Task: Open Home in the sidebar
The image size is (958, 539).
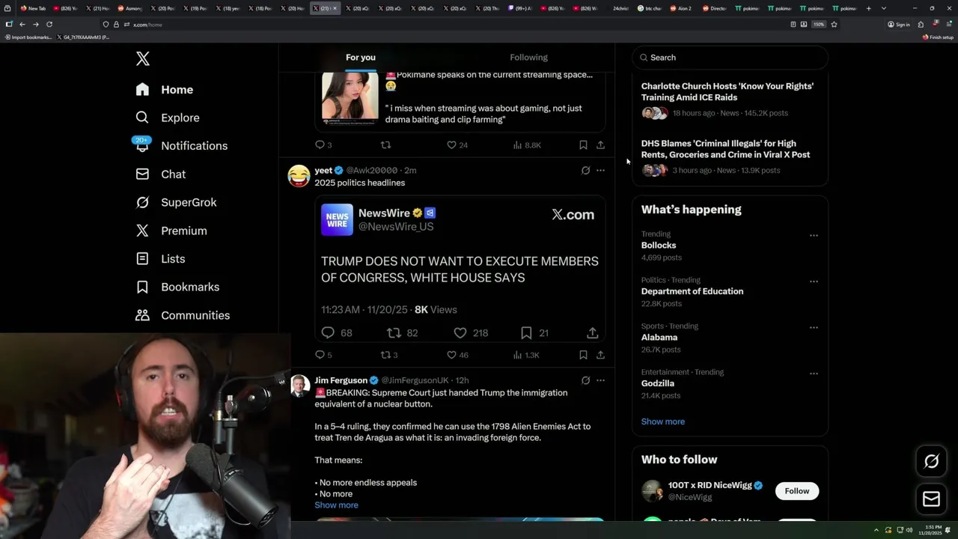Action: point(165,90)
